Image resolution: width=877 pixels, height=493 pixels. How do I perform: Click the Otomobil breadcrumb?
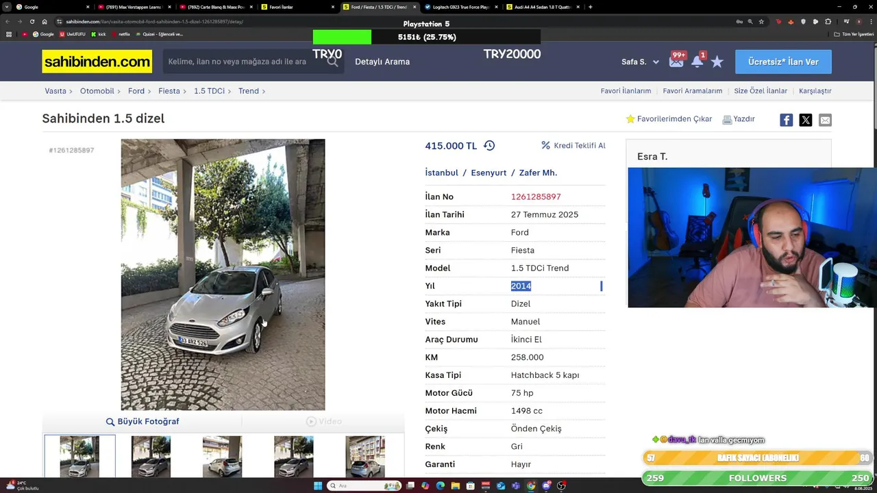pyautogui.click(x=97, y=90)
